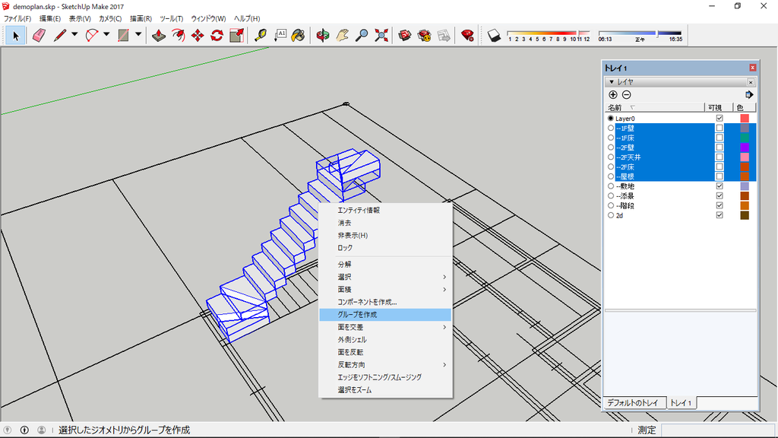
Task: Uncheck visibility of --階段 layer
Action: (719, 205)
